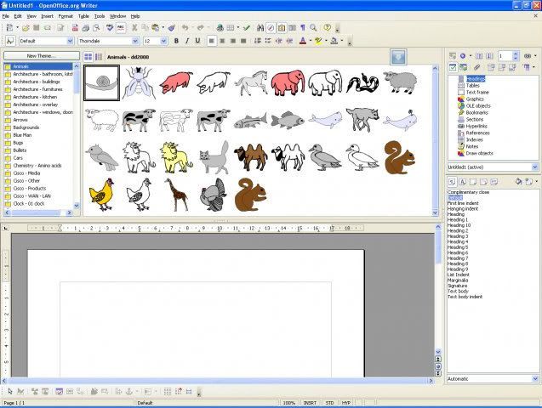Toggle STD selection mode in status bar
Image resolution: width=542 pixels, height=408 pixels.
(x=330, y=402)
